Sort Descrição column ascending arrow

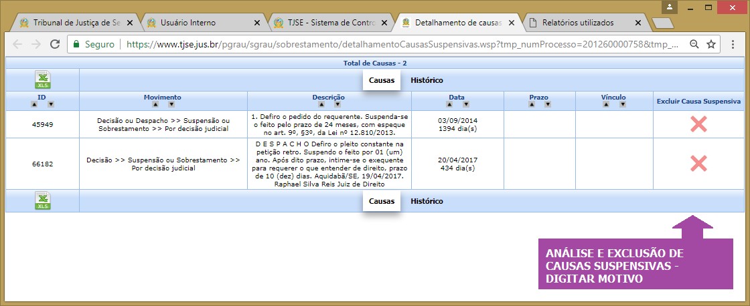[320, 104]
